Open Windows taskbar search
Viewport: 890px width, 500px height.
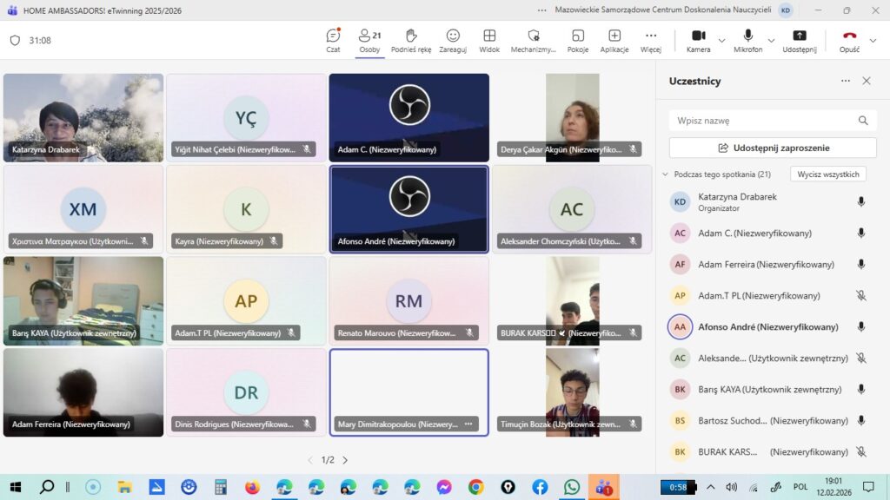[x=48, y=486]
